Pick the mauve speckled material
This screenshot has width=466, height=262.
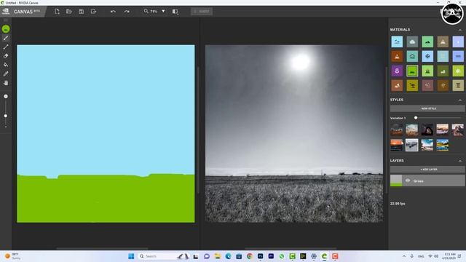427,86
